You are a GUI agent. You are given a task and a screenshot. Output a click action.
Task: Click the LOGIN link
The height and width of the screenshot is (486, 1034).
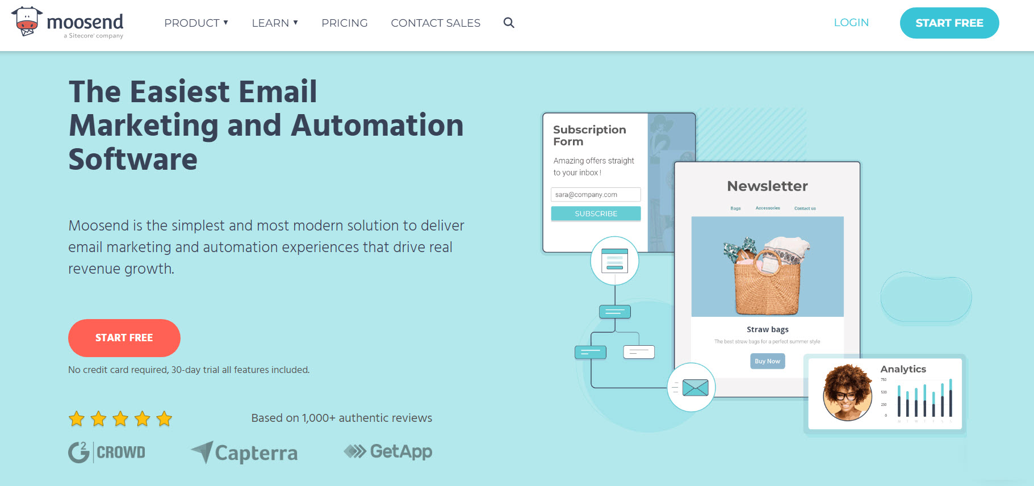click(x=851, y=23)
